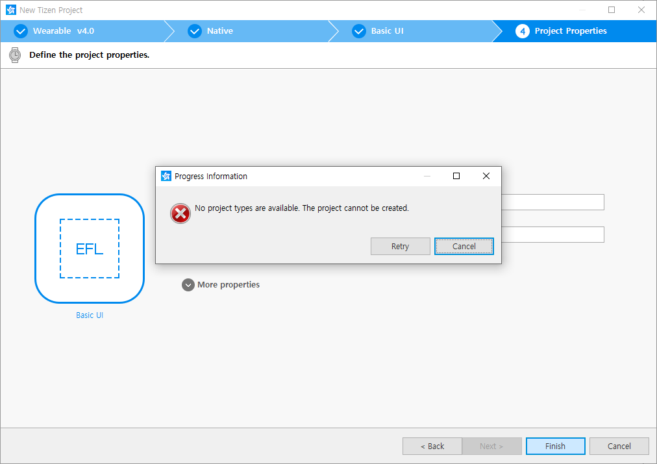657x464 pixels.
Task: Maximize the Progress Information dialog
Action: click(x=456, y=176)
